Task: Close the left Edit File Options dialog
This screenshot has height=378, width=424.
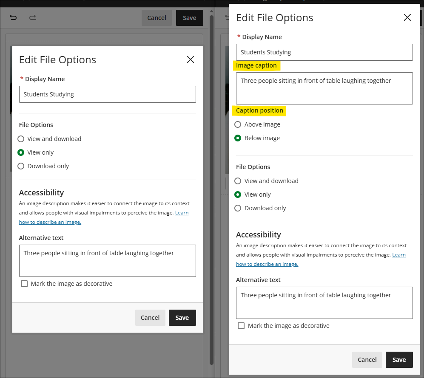Action: click(191, 59)
